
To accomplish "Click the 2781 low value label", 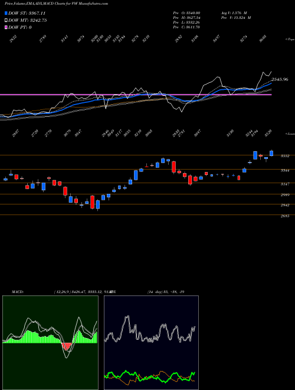I will click(182, 134).
